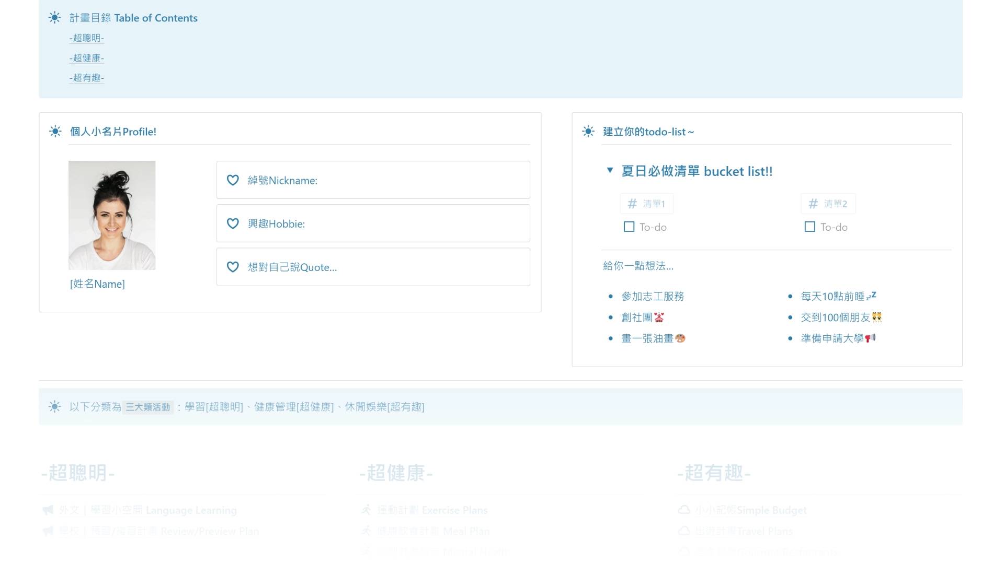Check the To-do box under 清單2
Image resolution: width=1004 pixels, height=564 pixels.
pos(810,227)
